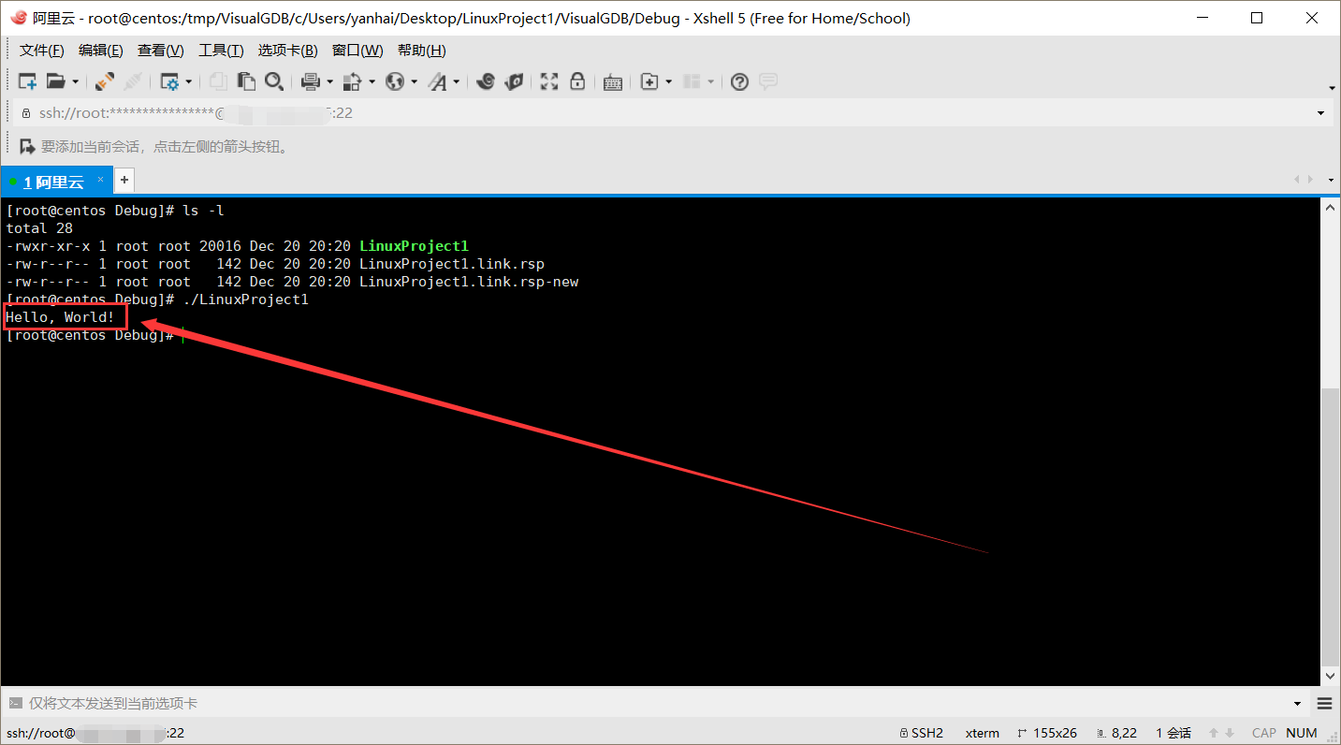Click the Reconnect lightning bolt icon
Image resolution: width=1341 pixels, height=745 pixels.
point(103,81)
